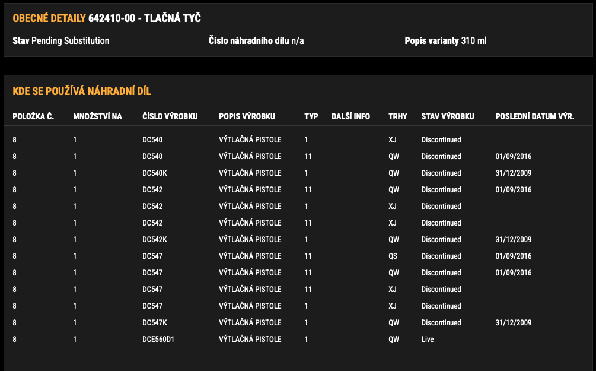Screen dimensions: 596x371
Task: Click the Číslo výrobku column header
Action: [170, 116]
